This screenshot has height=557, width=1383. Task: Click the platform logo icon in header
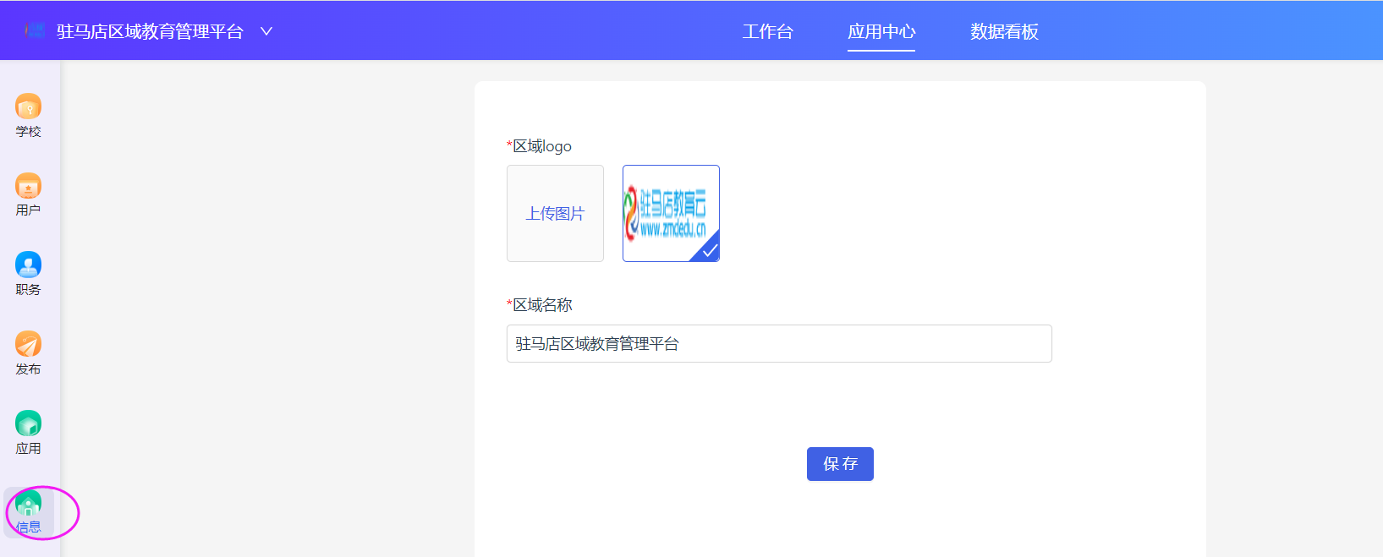click(x=35, y=31)
